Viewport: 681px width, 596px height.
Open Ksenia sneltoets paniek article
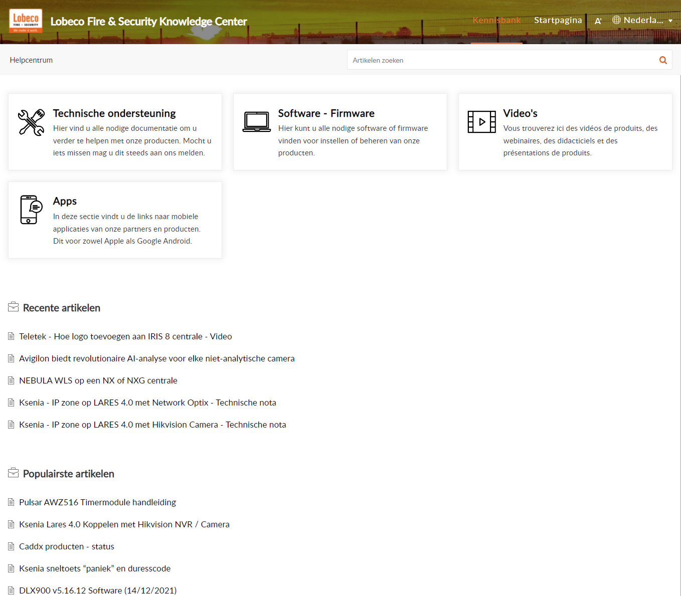click(x=95, y=568)
